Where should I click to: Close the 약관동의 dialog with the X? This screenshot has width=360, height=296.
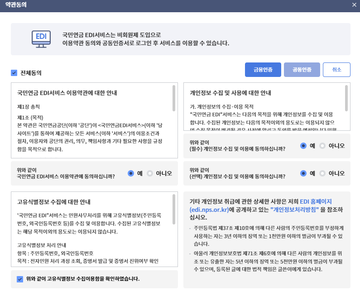(354, 5)
